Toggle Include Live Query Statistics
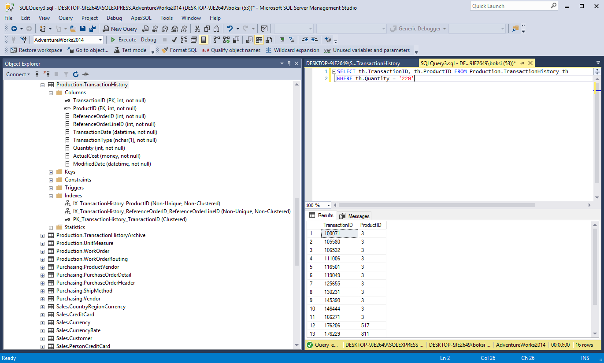This screenshot has width=604, height=363. [226, 40]
